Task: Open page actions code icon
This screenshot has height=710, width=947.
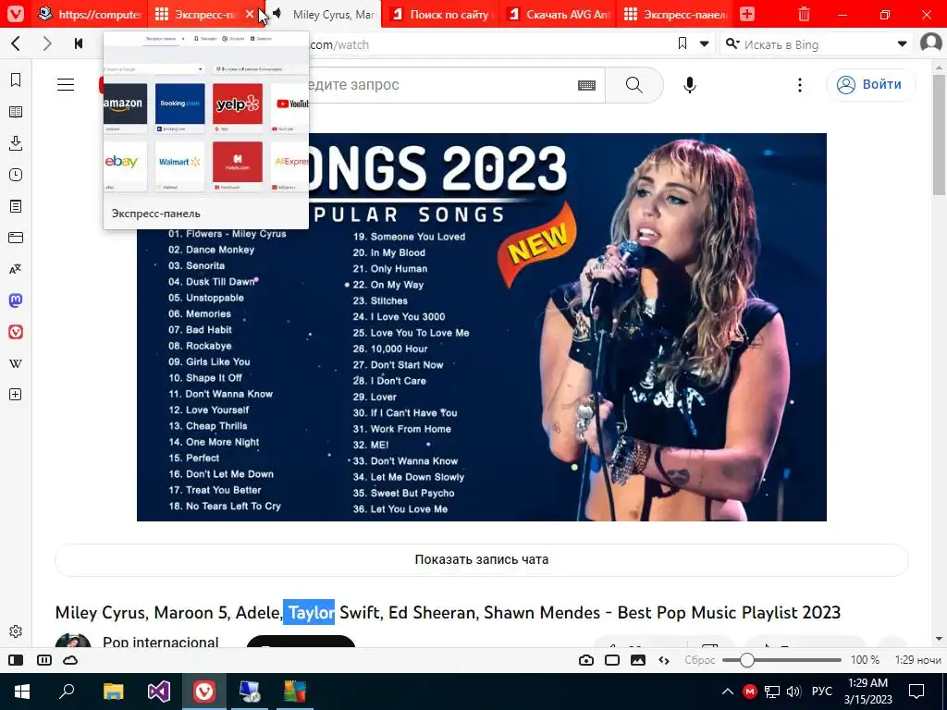Action: click(664, 660)
